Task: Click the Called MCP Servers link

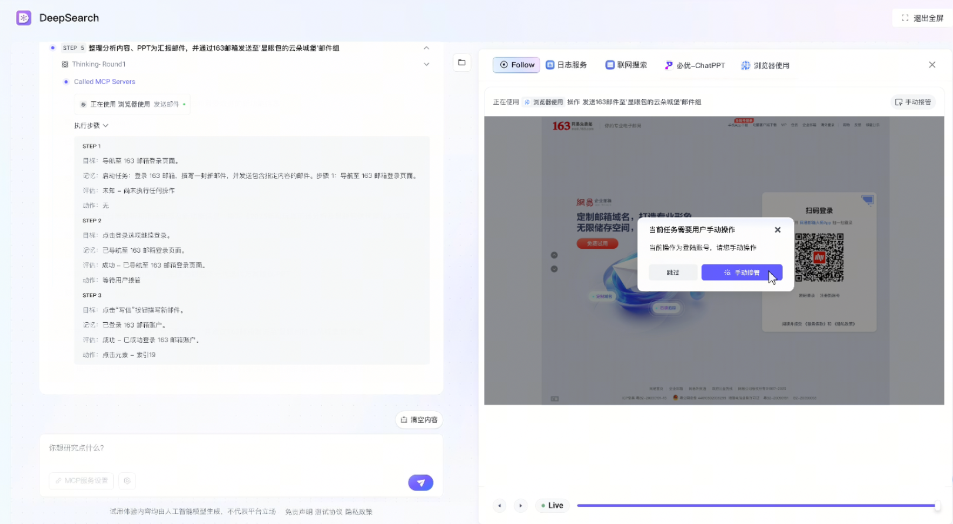Action: click(104, 82)
